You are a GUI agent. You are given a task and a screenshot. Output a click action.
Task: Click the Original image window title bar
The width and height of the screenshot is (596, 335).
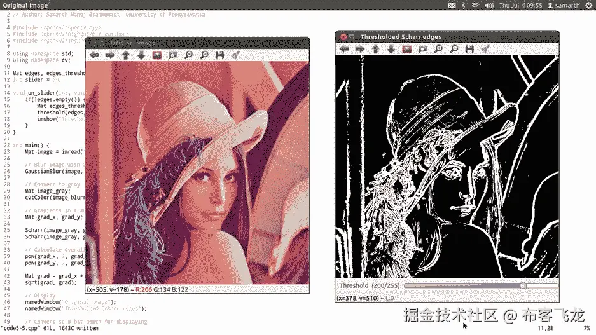(197, 43)
